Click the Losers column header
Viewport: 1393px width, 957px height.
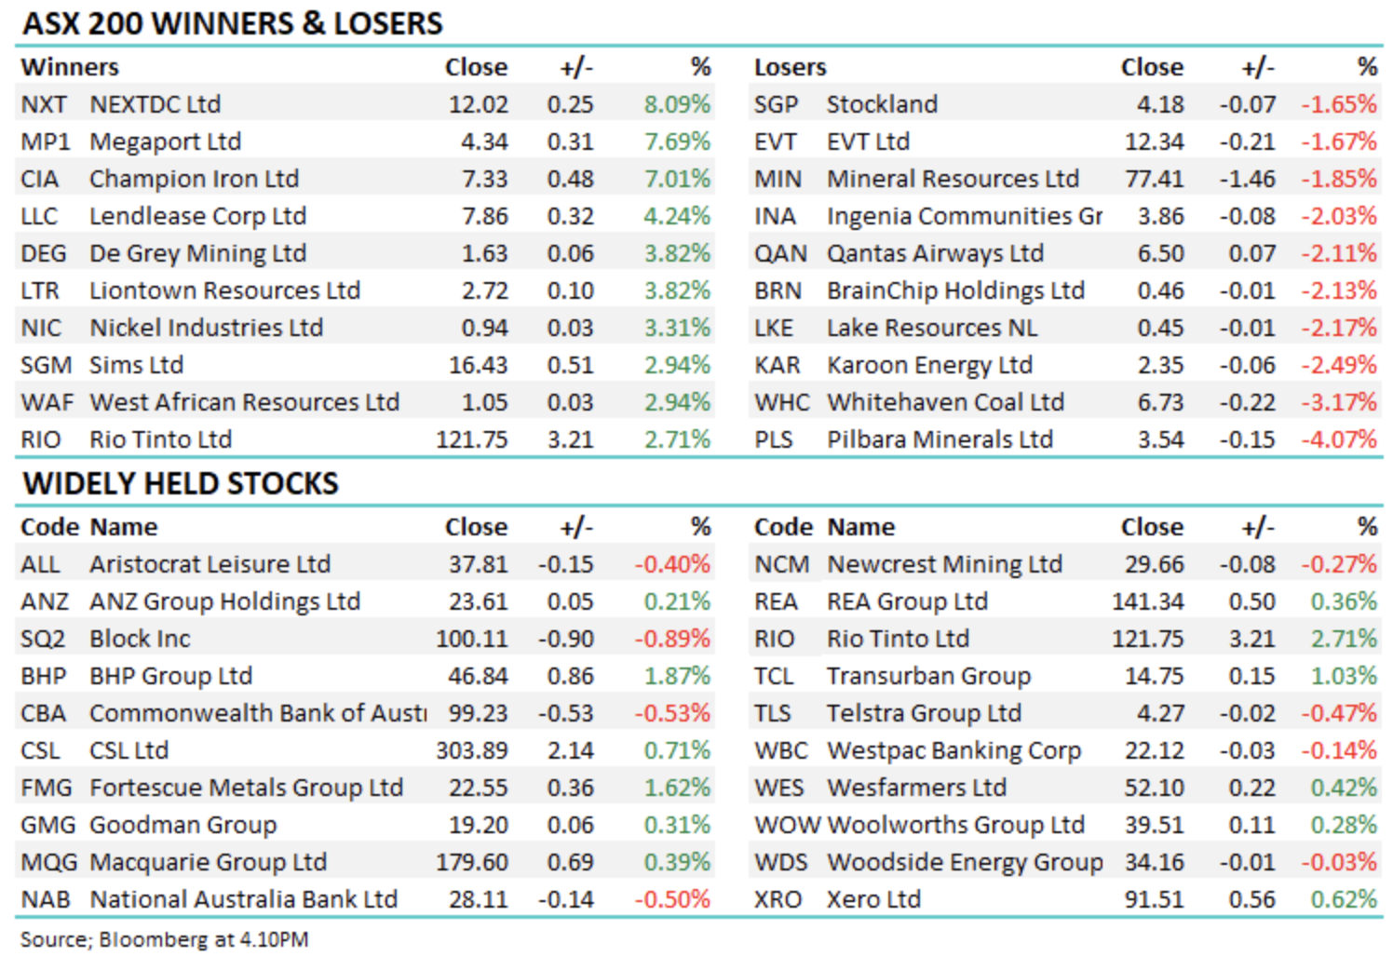click(790, 67)
